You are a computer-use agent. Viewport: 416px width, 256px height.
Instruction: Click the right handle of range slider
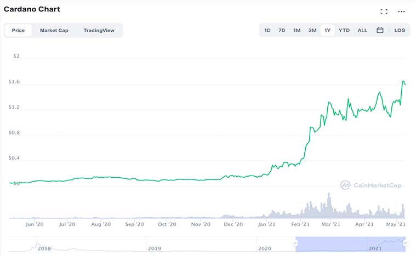click(x=406, y=242)
